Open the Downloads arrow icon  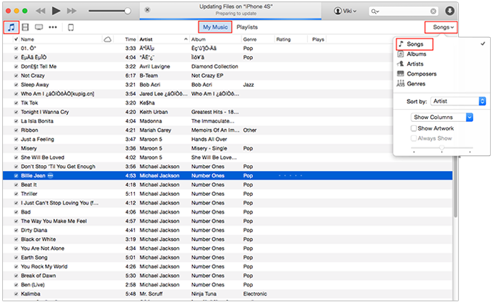(x=450, y=11)
